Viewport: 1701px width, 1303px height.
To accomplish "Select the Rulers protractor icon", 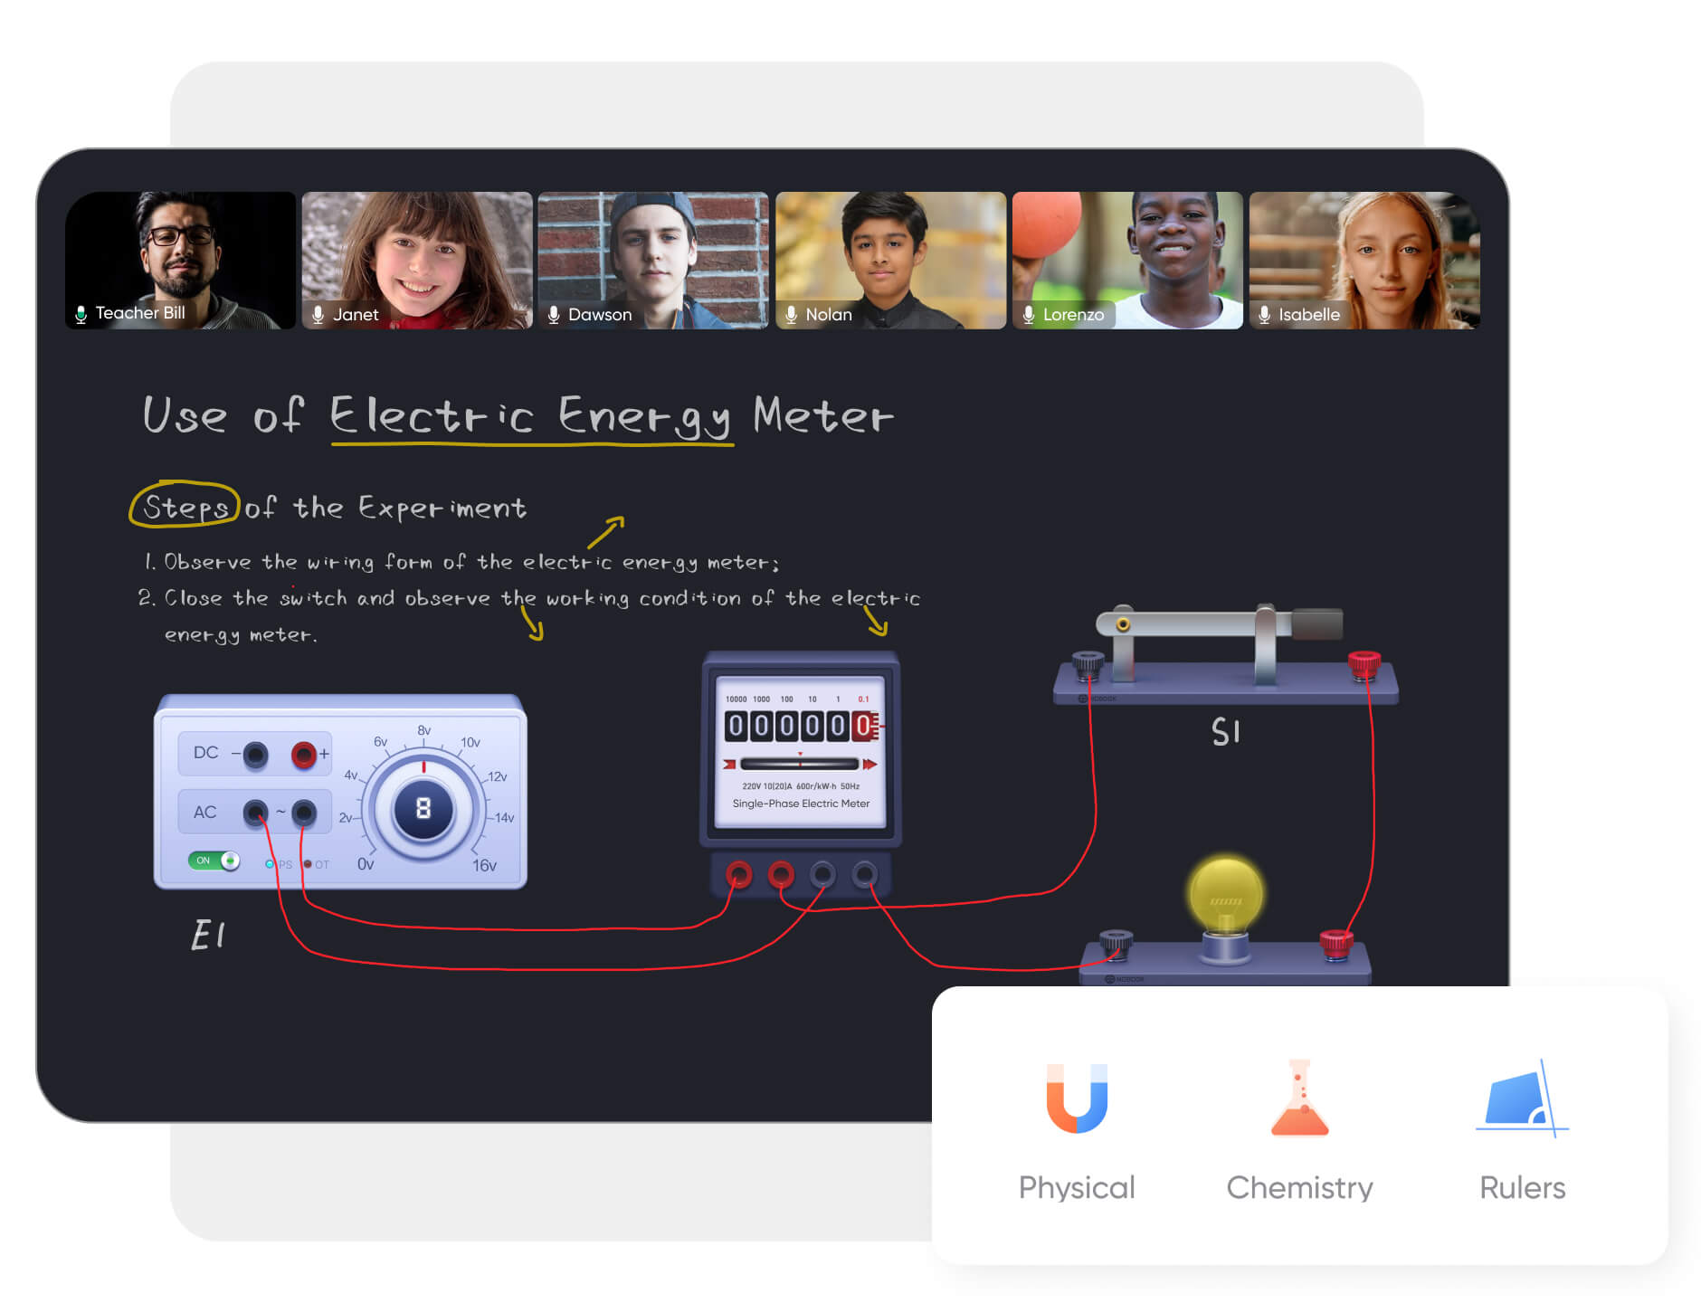I will (x=1522, y=1099).
